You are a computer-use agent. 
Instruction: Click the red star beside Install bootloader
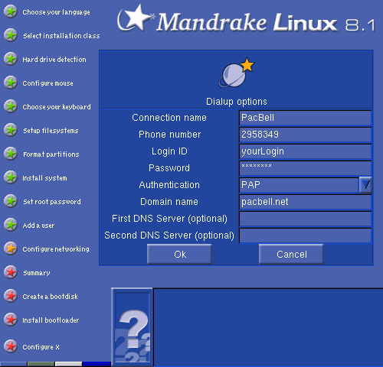pos(11,320)
